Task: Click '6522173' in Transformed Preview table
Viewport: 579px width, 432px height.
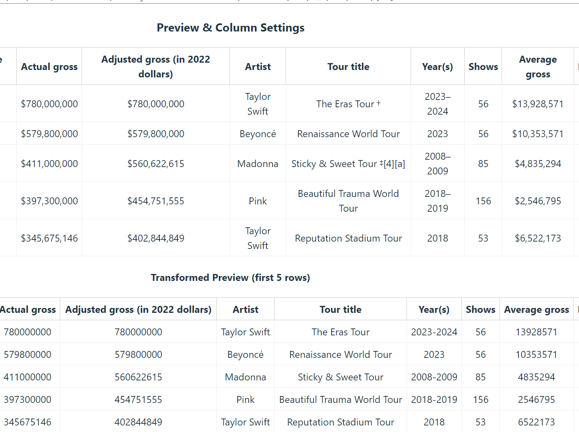Action: pos(536,422)
